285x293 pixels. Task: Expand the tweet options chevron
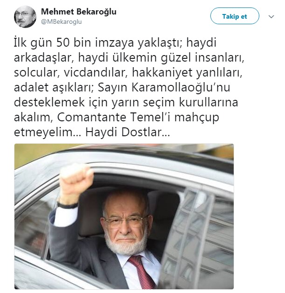click(x=271, y=17)
